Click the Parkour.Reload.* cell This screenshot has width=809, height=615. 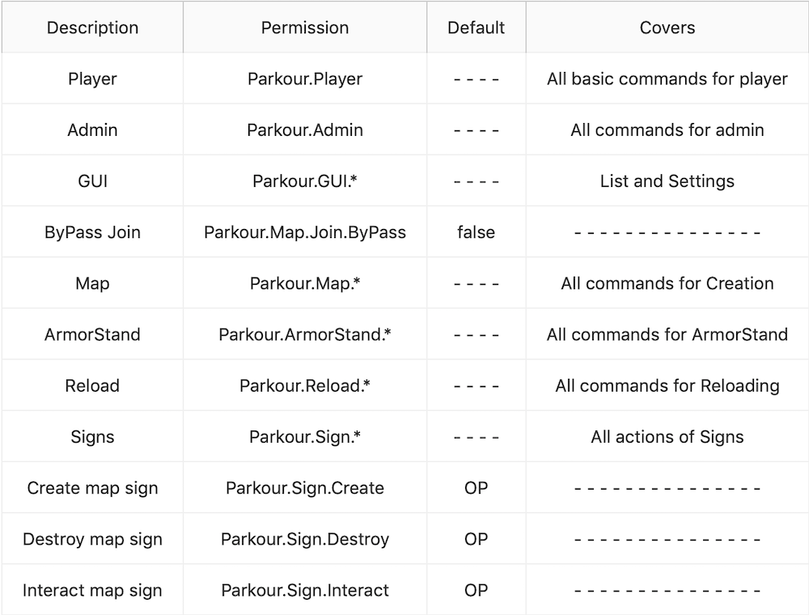[305, 385]
